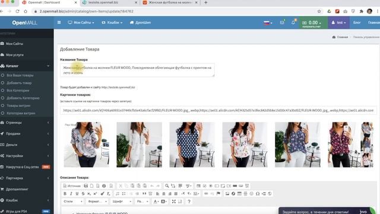Toggle strikethrough in the editor toolbar
The image size is (380, 214).
(83, 194)
